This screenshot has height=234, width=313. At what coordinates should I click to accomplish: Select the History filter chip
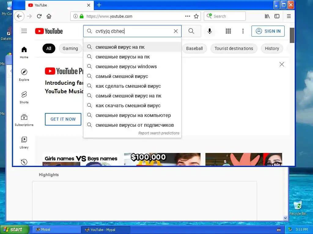[272, 48]
